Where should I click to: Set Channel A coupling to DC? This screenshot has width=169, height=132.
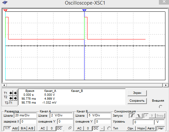click(x=59, y=128)
